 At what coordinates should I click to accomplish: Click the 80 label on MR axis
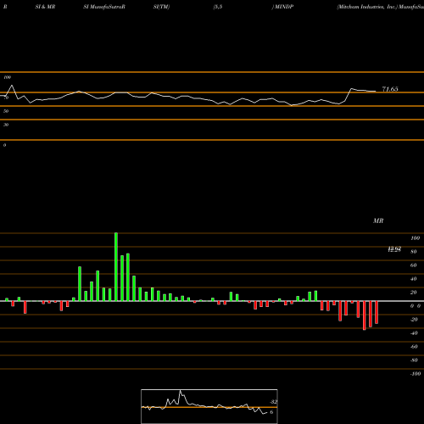click(414, 252)
